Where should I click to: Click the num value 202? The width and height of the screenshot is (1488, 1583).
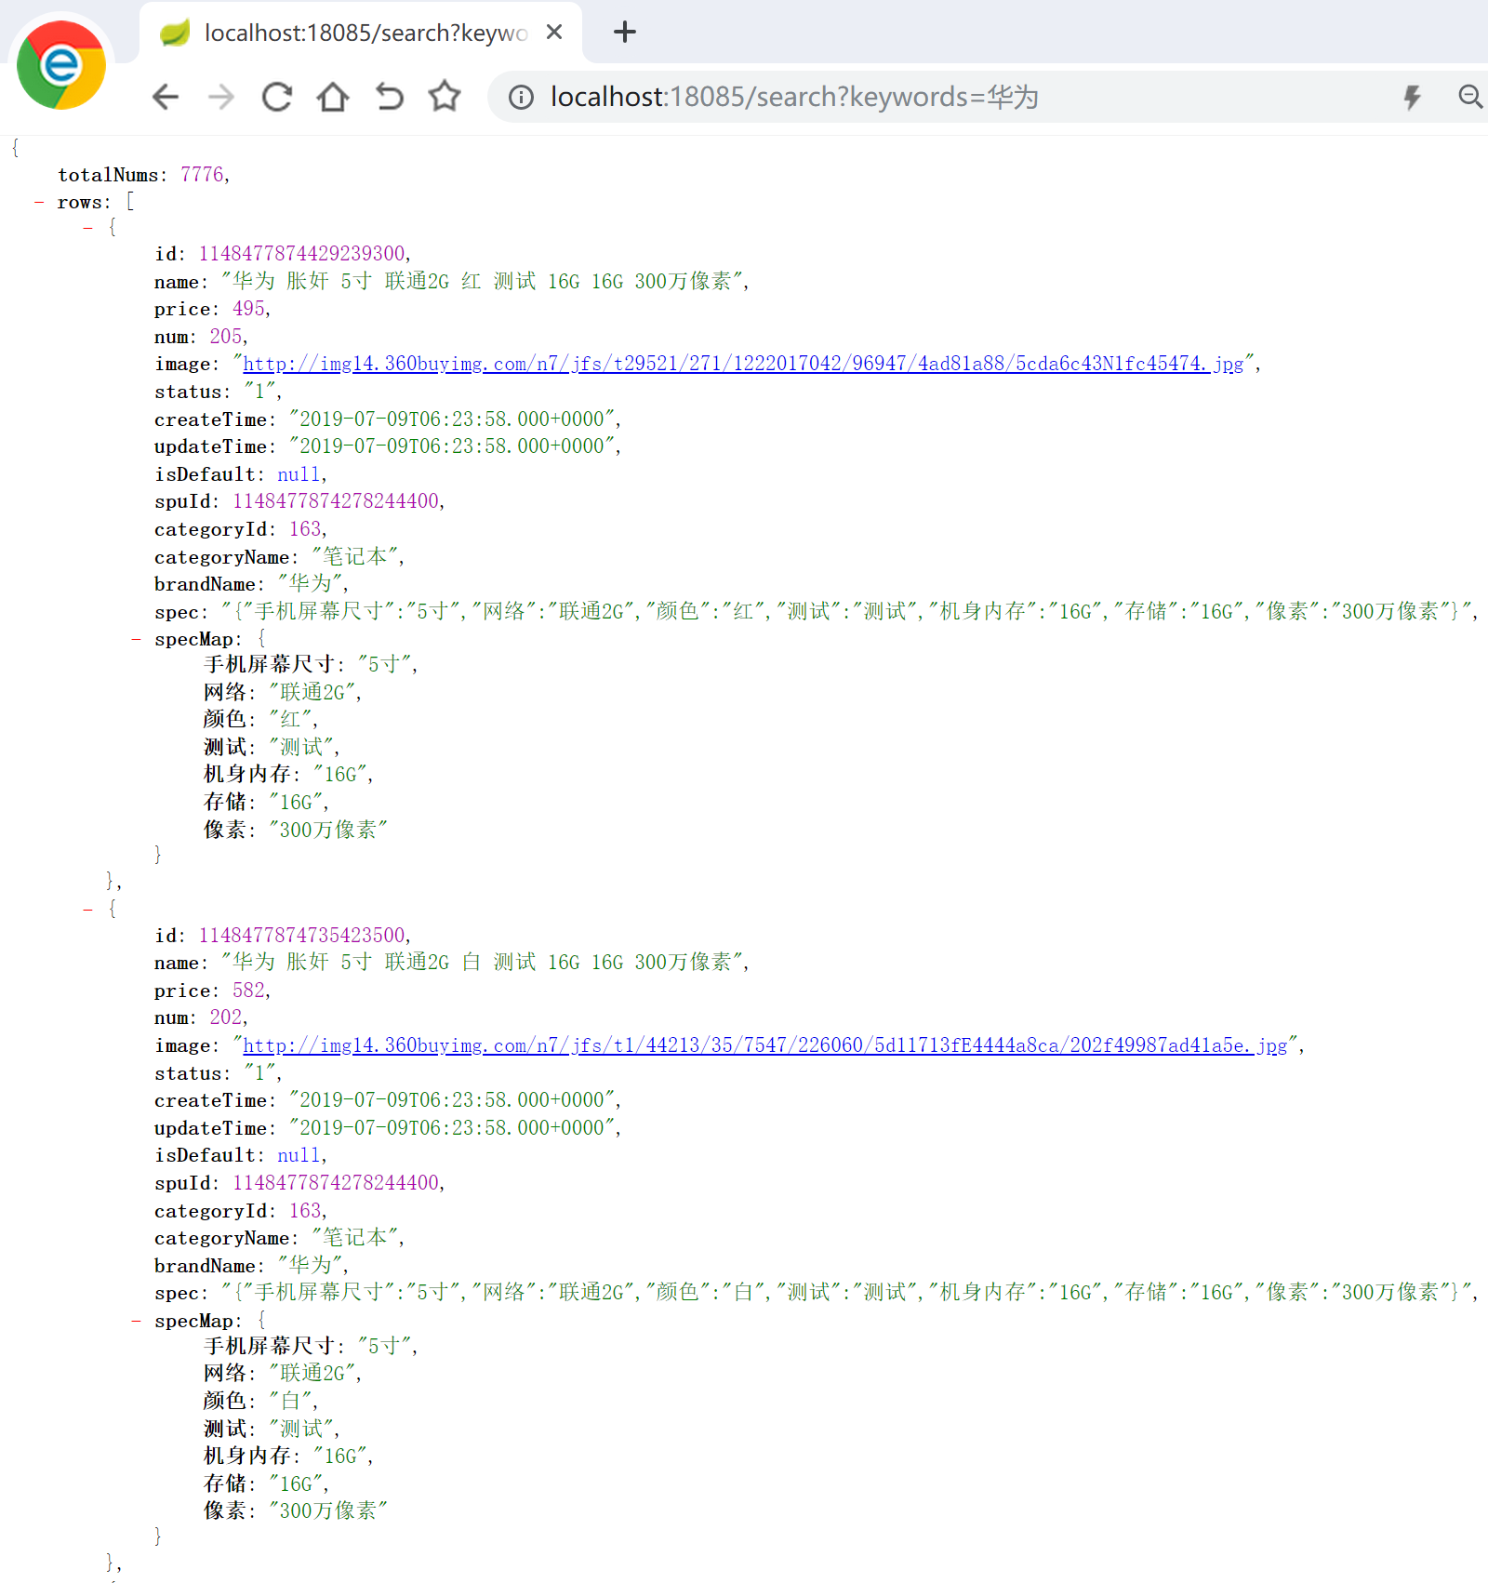226,1018
